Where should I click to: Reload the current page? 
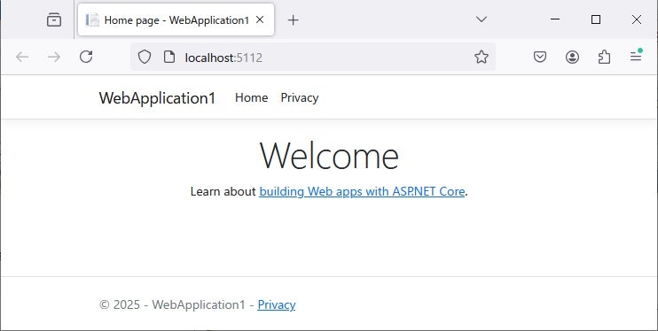pyautogui.click(x=86, y=57)
